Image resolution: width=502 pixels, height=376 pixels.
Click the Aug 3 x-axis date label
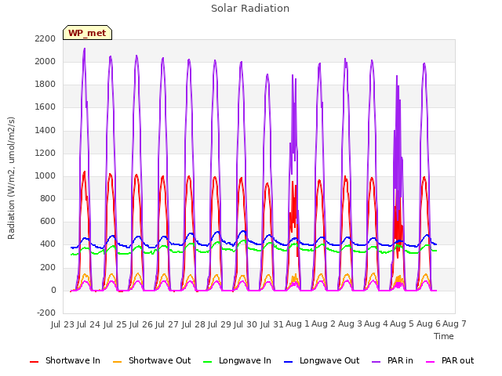pos(350,324)
